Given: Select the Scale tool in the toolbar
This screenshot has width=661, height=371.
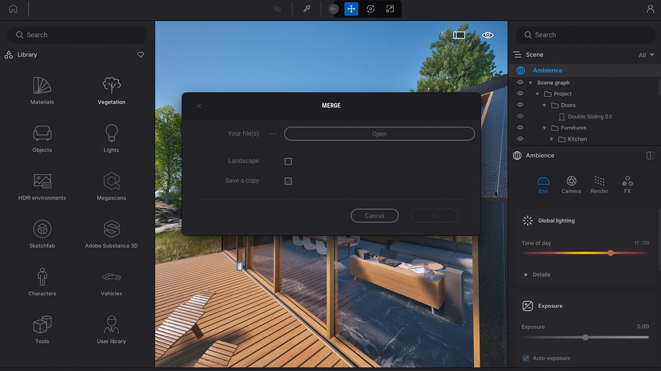Looking at the screenshot, I should pos(390,9).
